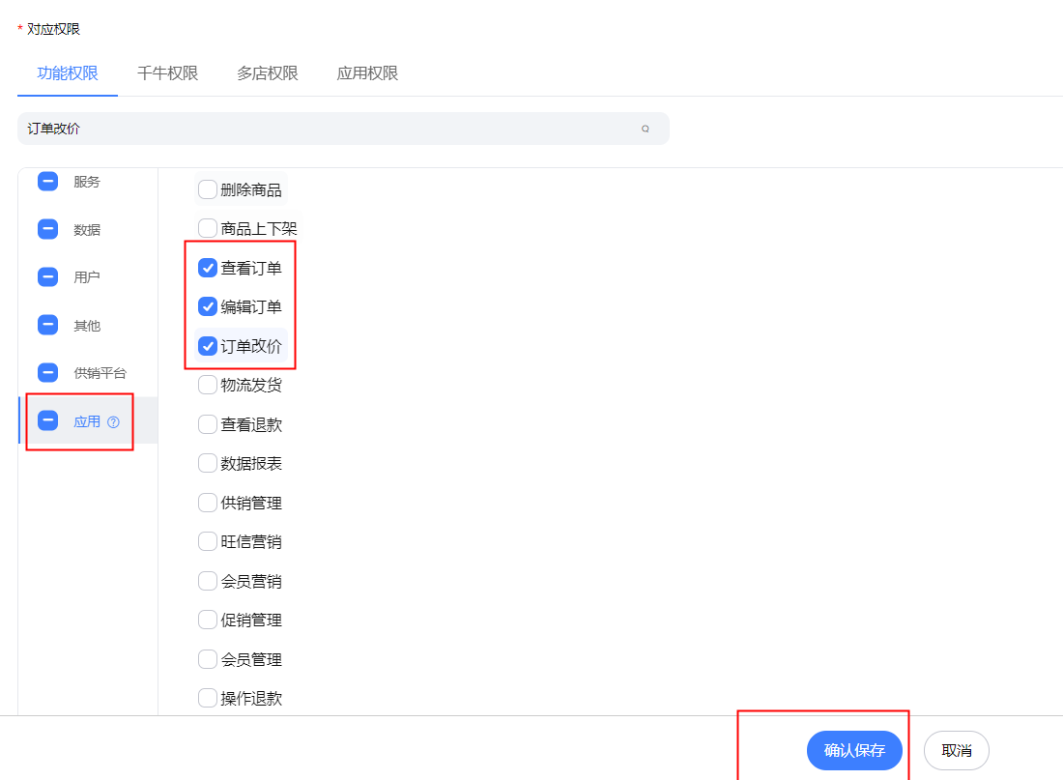Open the 多店权限 tab
Screen dimensions: 1063x780
[x=268, y=73]
